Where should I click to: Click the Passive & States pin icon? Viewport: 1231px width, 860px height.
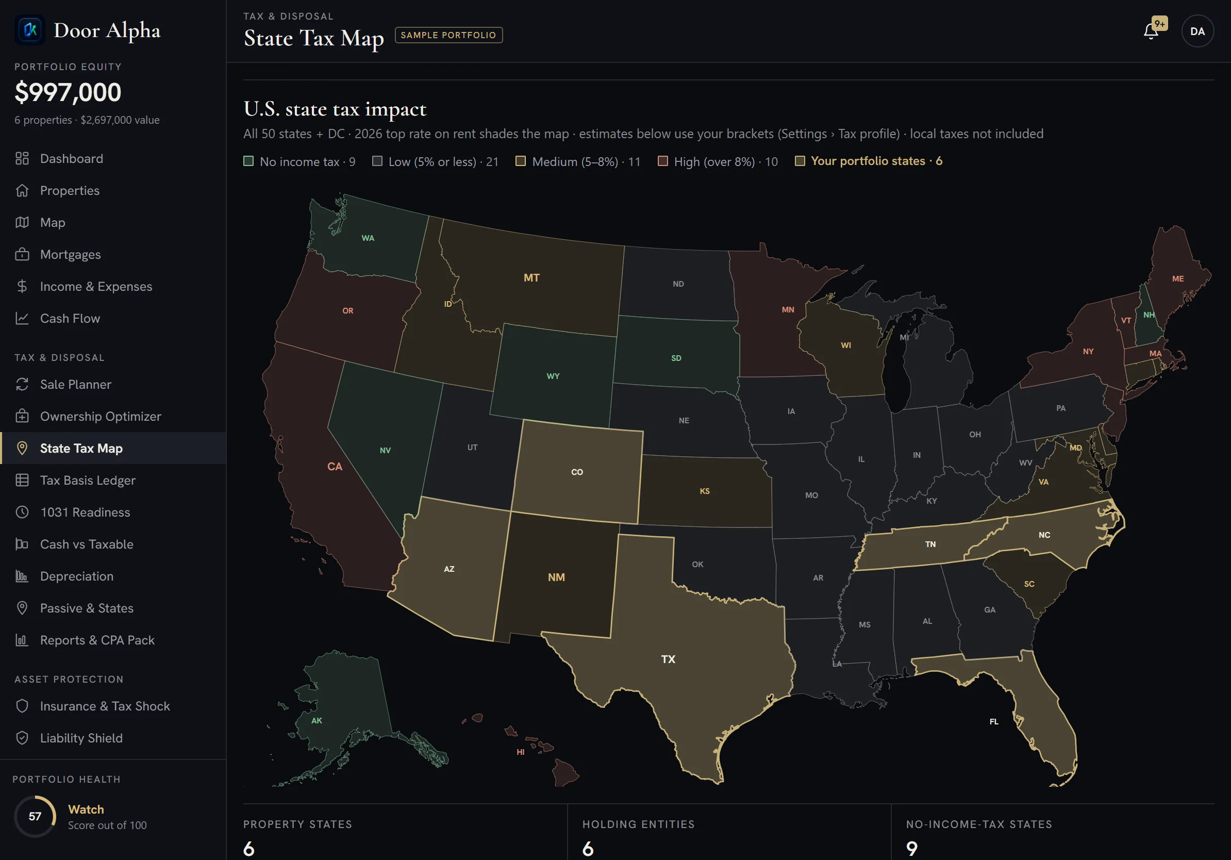(x=22, y=608)
